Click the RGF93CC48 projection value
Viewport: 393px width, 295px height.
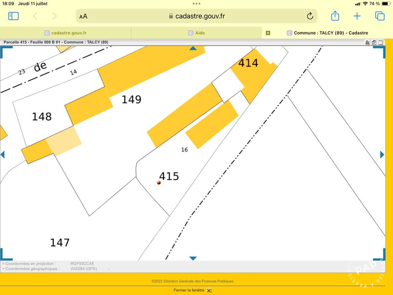pyautogui.click(x=82, y=264)
